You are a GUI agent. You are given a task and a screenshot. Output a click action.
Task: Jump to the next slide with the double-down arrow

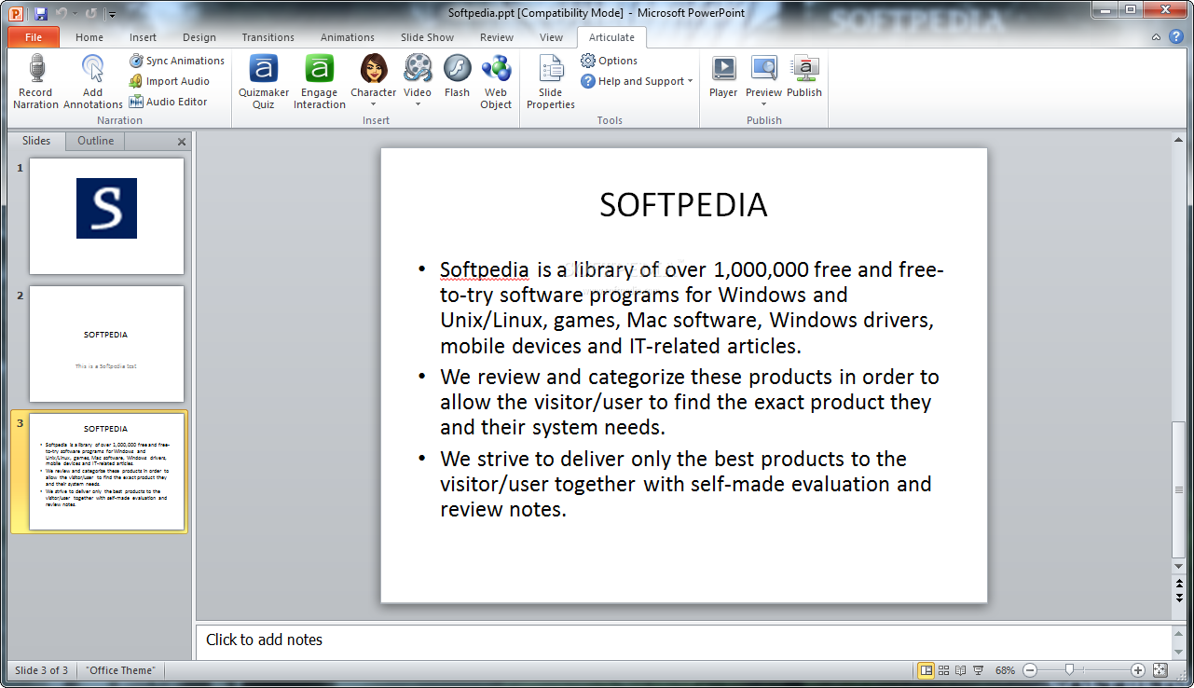1179,597
